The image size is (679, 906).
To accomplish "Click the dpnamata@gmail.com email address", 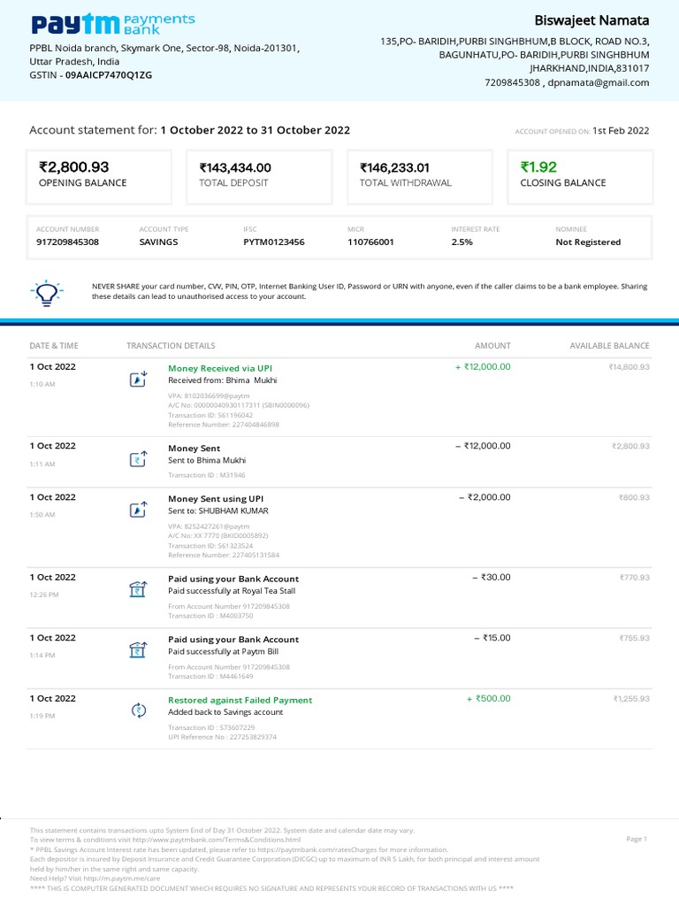I will [599, 82].
